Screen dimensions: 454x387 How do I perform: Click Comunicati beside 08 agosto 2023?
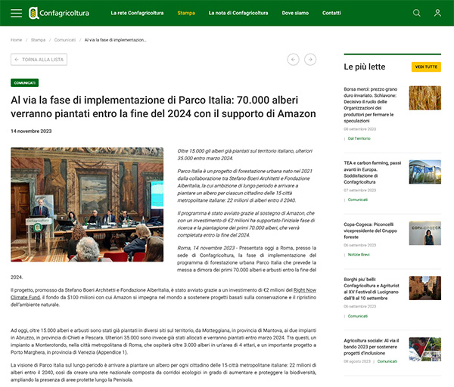tap(387, 361)
